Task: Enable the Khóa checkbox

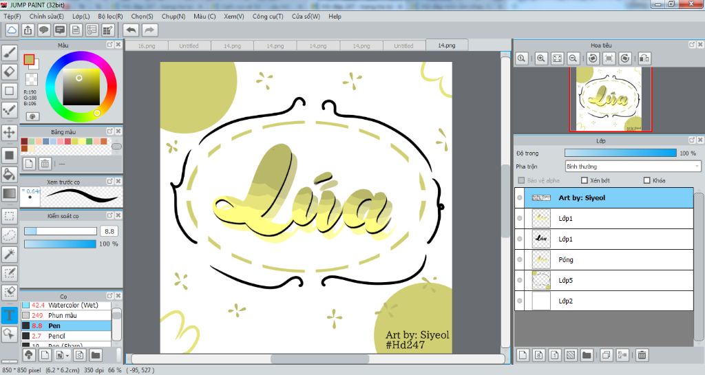Action: click(646, 180)
